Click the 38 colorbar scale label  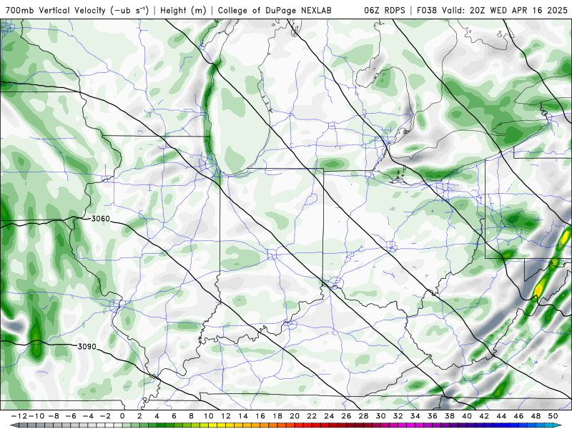click(450, 416)
